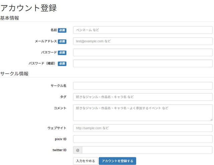Click into the タグ field

point(143,97)
